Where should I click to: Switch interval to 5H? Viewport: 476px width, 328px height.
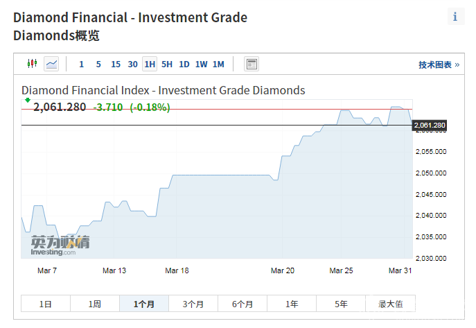[x=167, y=64]
